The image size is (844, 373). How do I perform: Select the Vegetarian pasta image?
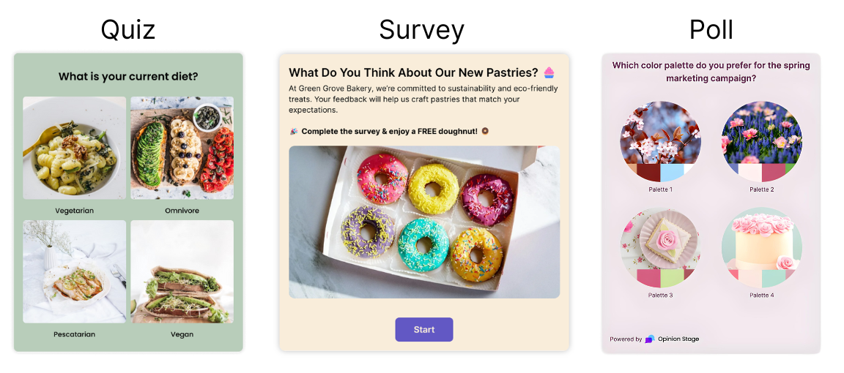tap(74, 148)
